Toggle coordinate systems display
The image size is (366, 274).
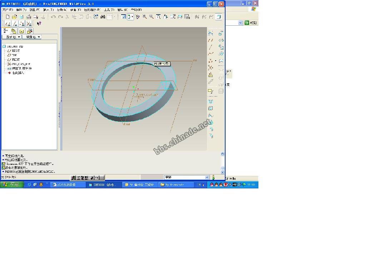coord(29,24)
